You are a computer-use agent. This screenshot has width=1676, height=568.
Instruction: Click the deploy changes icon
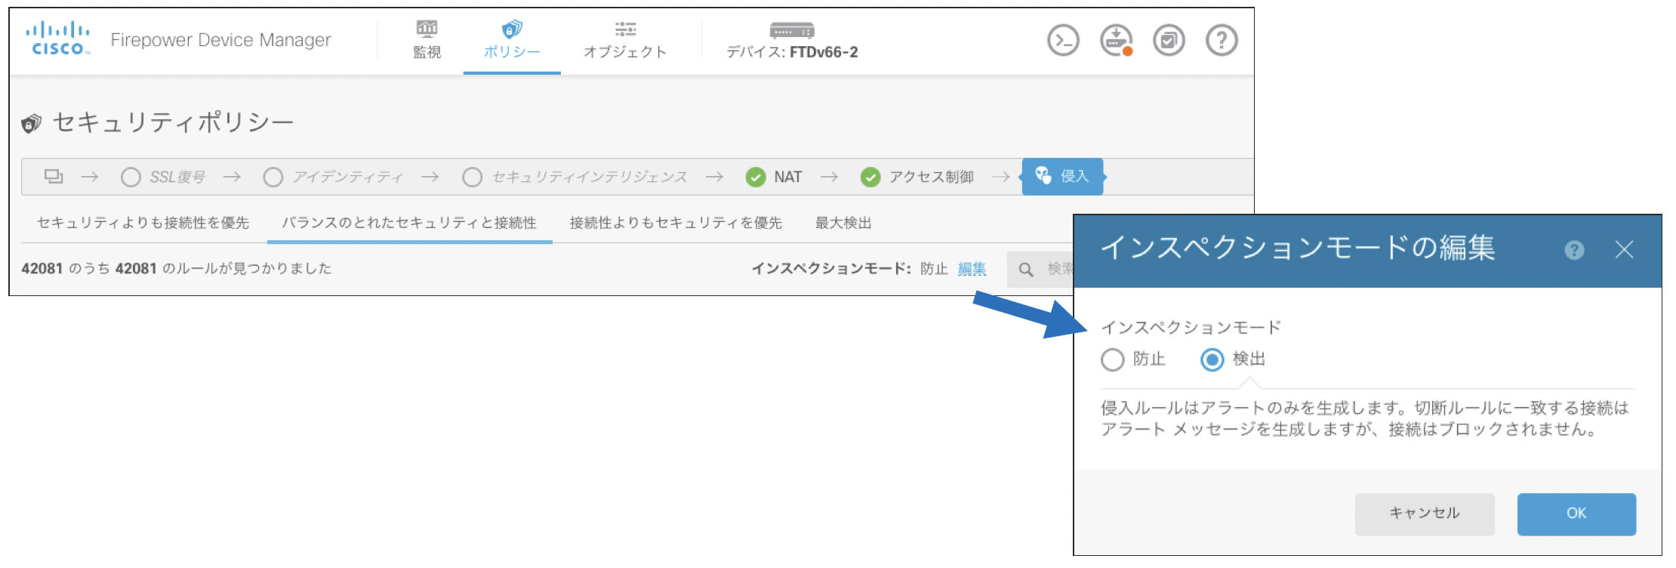point(1116,40)
